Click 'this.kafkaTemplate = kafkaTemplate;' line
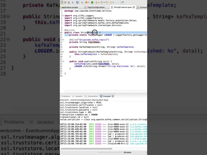207x155 pixels. click(x=96, y=54)
